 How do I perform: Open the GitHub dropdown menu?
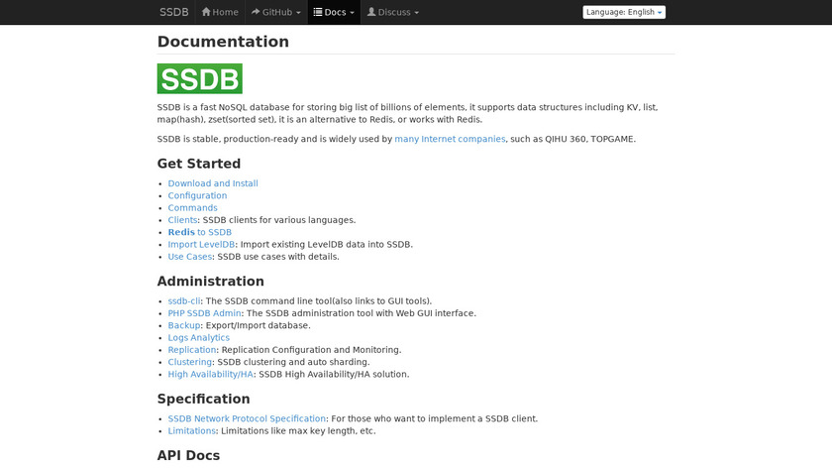click(x=276, y=12)
